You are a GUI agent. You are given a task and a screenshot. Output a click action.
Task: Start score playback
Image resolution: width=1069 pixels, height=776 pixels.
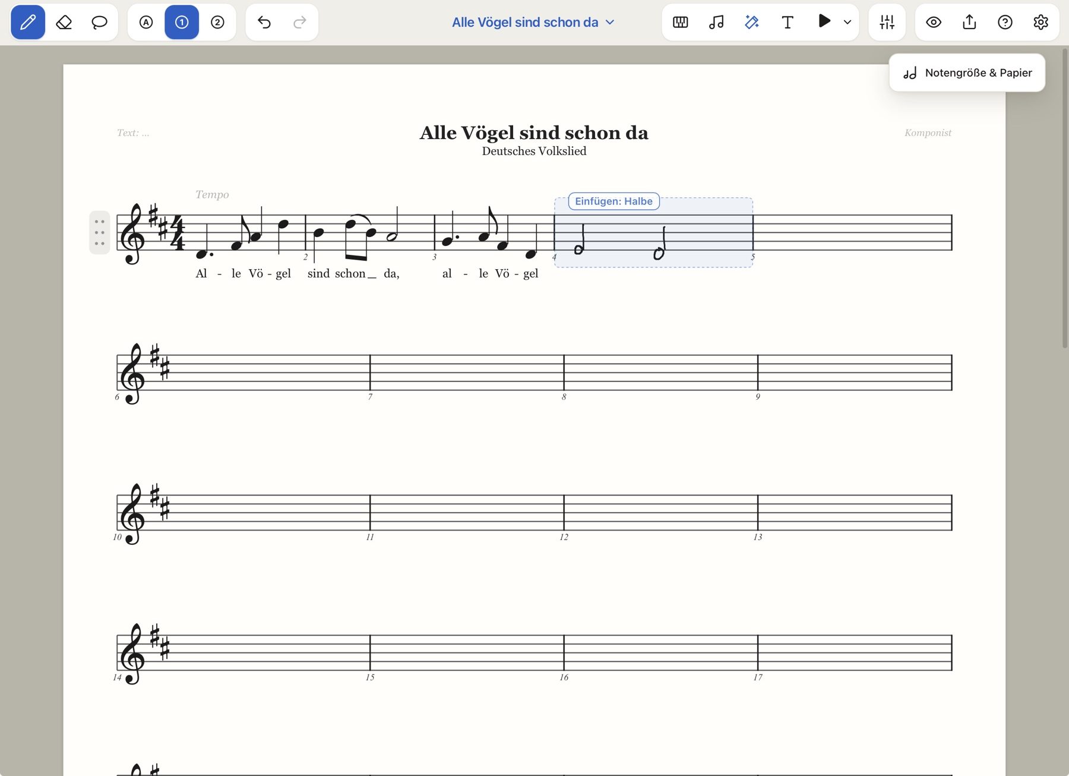click(824, 21)
